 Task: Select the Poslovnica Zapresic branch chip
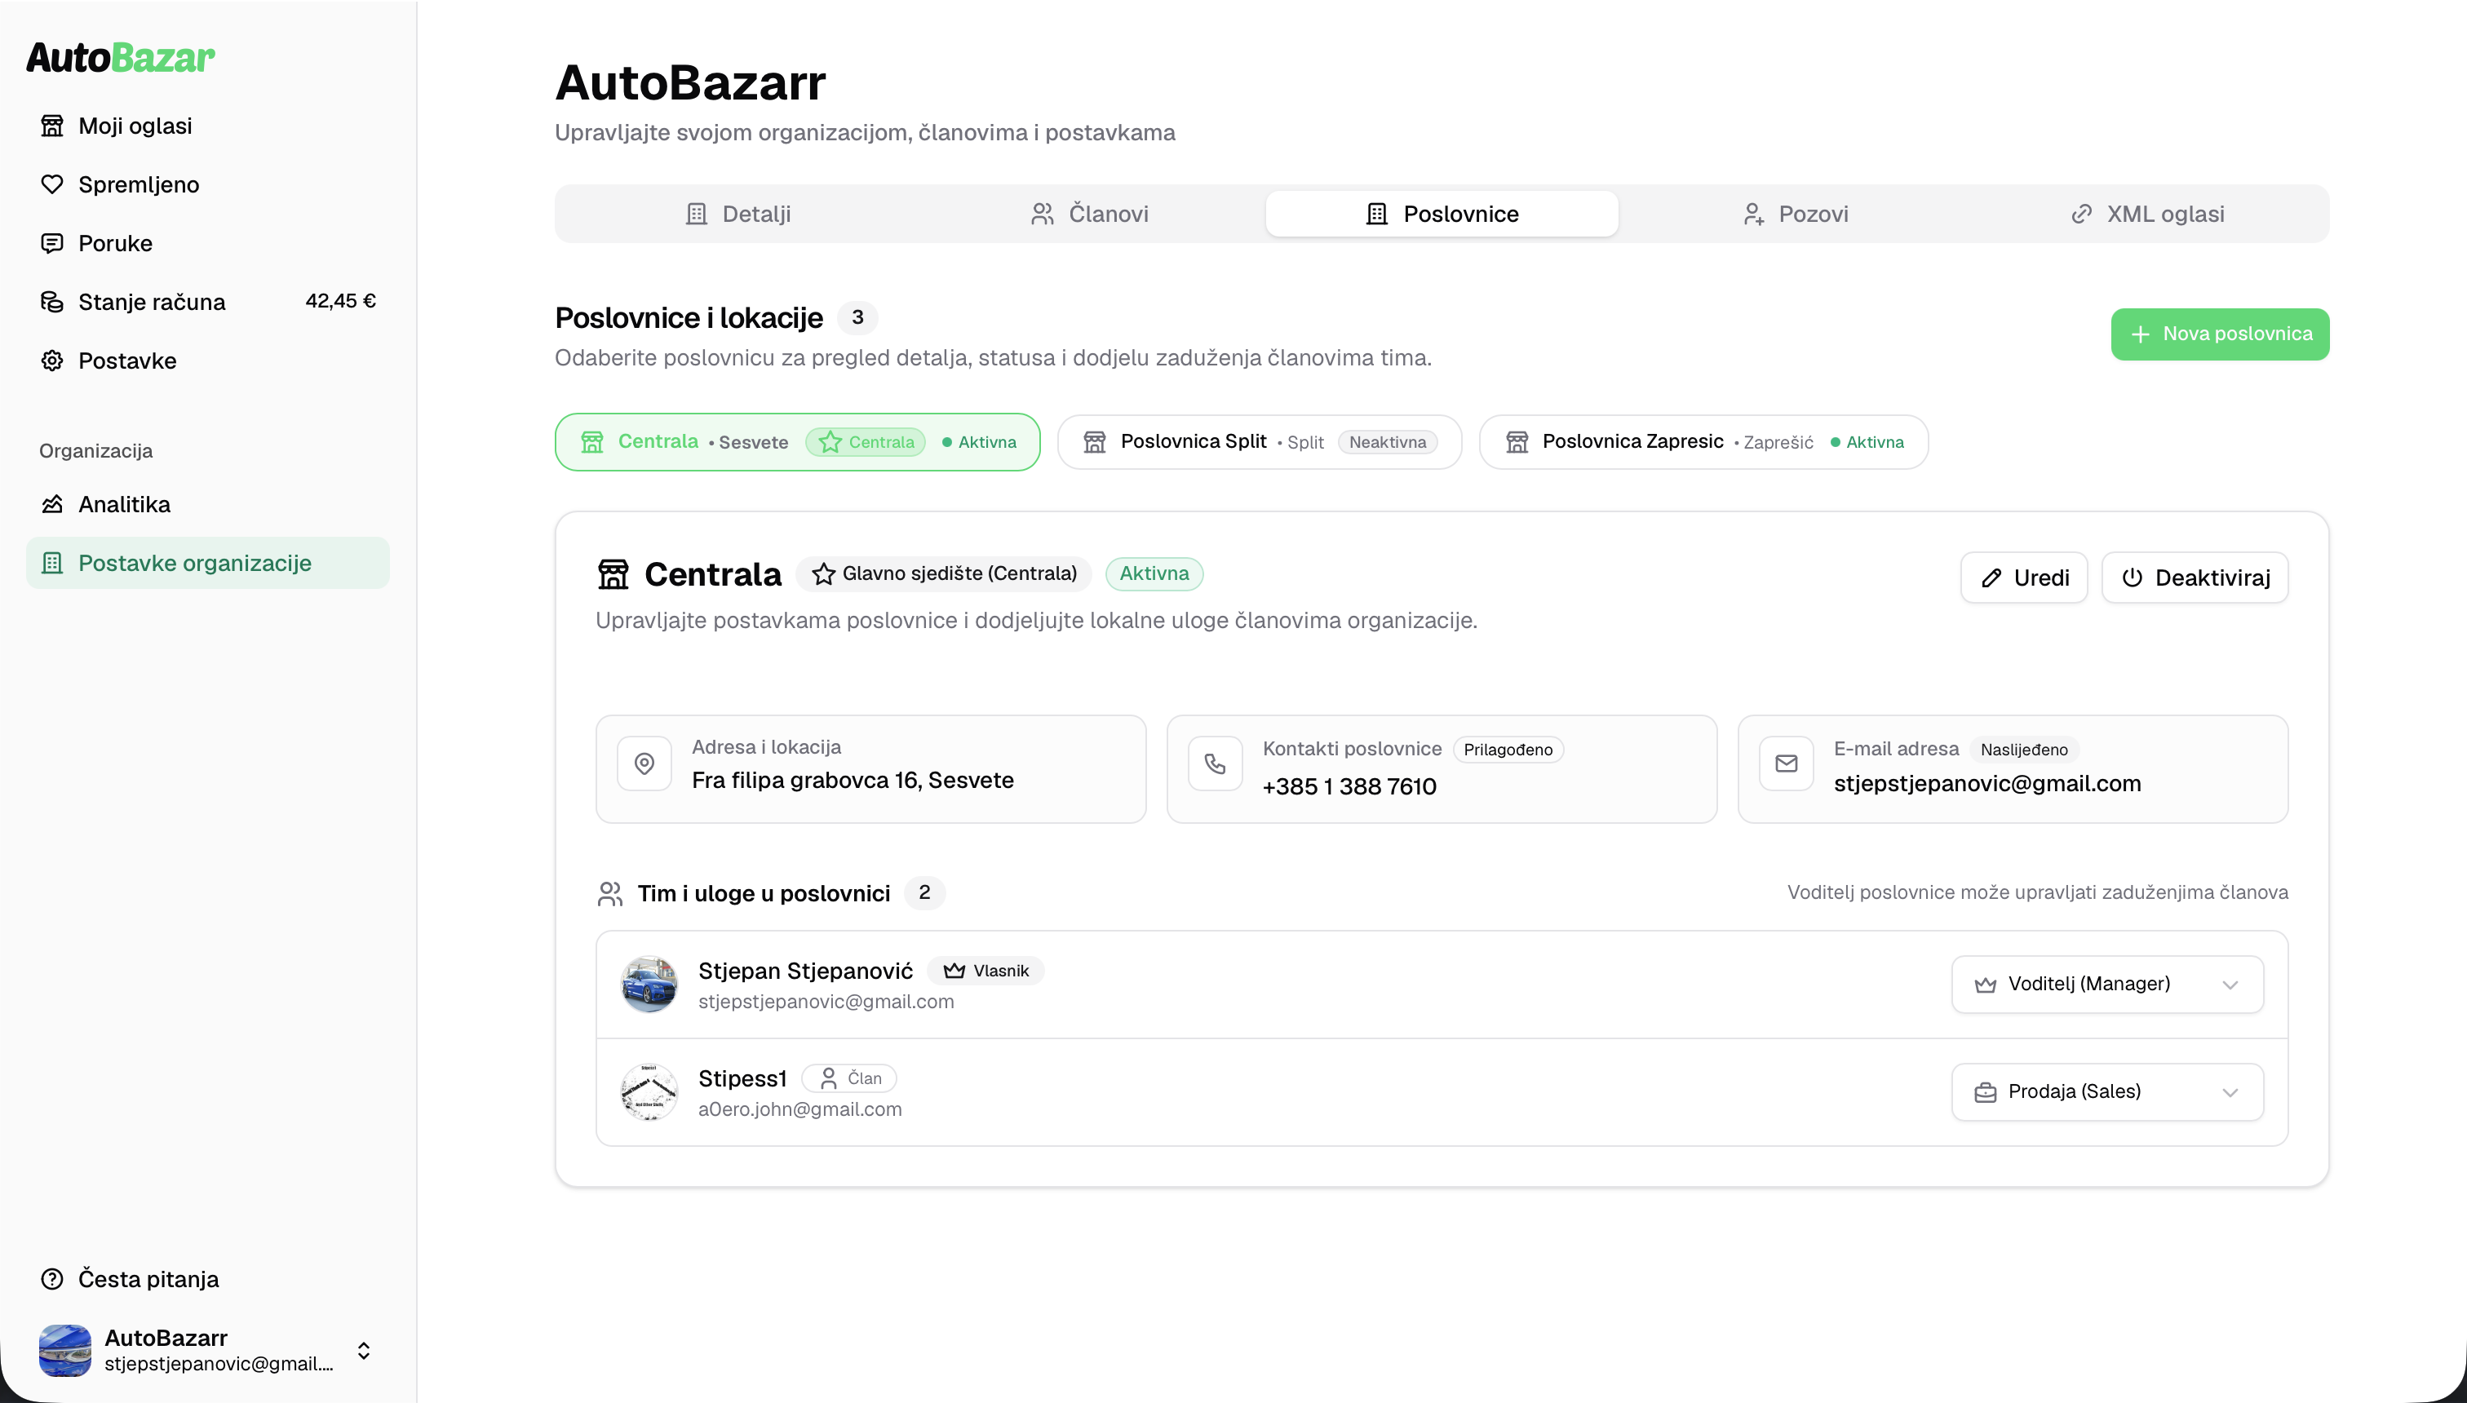pos(1703,442)
